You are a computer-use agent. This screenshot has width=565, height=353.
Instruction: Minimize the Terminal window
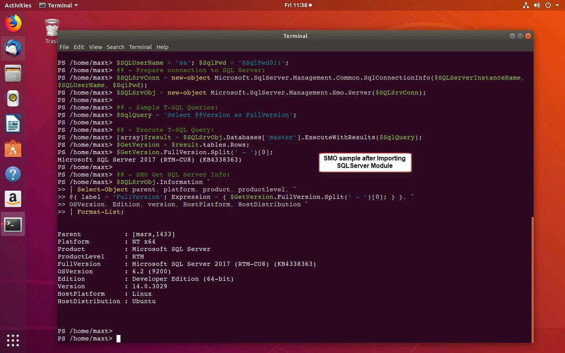(x=512, y=36)
